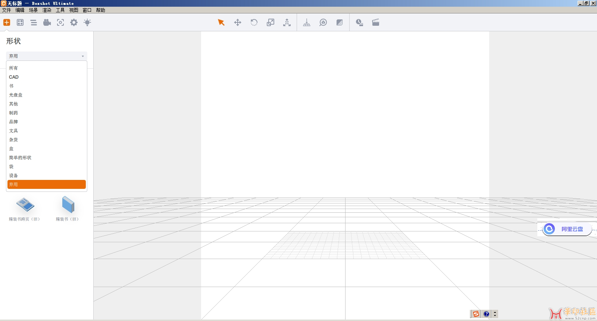Open the 渲染 menu
597x321 pixels.
tap(47, 10)
